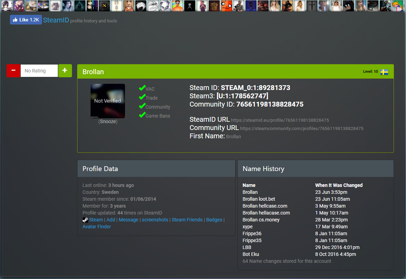Open the blue cat avatar

click(251, 6)
